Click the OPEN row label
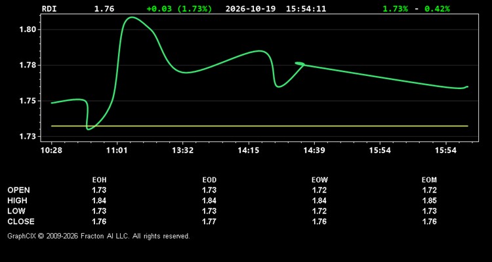The image size is (492, 262). pos(19,190)
